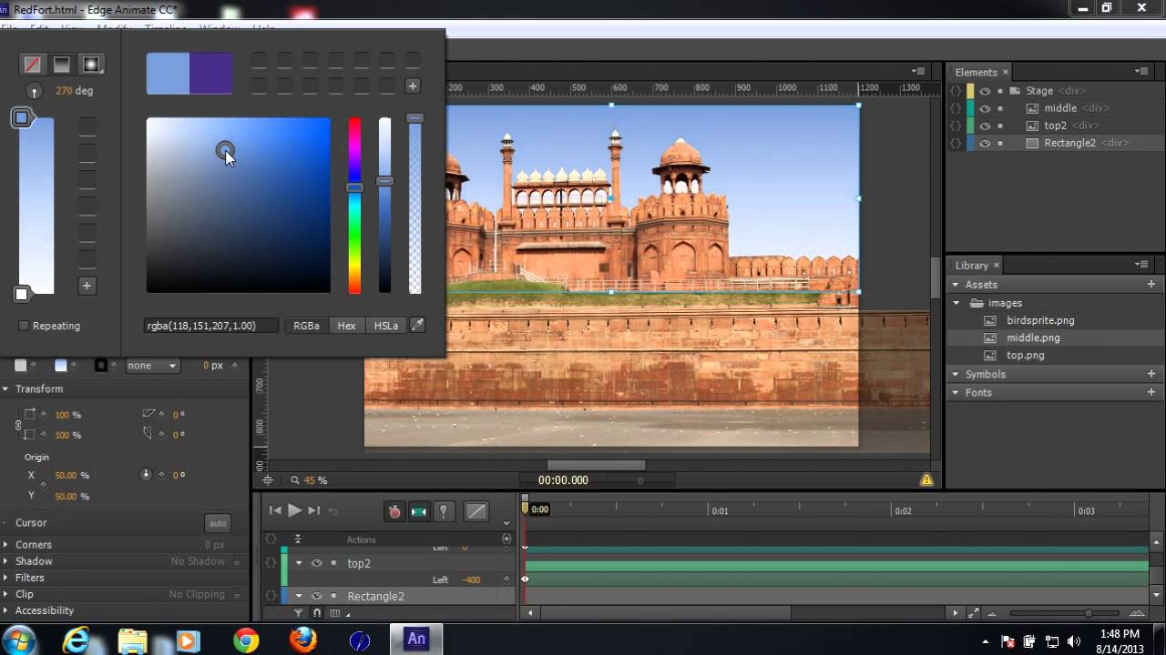
Task: Open the Library panel options menu
Action: (1141, 264)
